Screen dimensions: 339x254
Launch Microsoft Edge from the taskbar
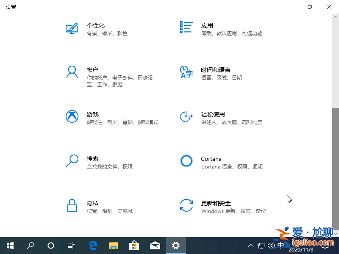(92, 246)
